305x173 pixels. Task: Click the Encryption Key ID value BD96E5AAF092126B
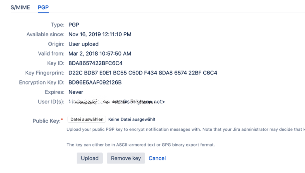(x=95, y=82)
